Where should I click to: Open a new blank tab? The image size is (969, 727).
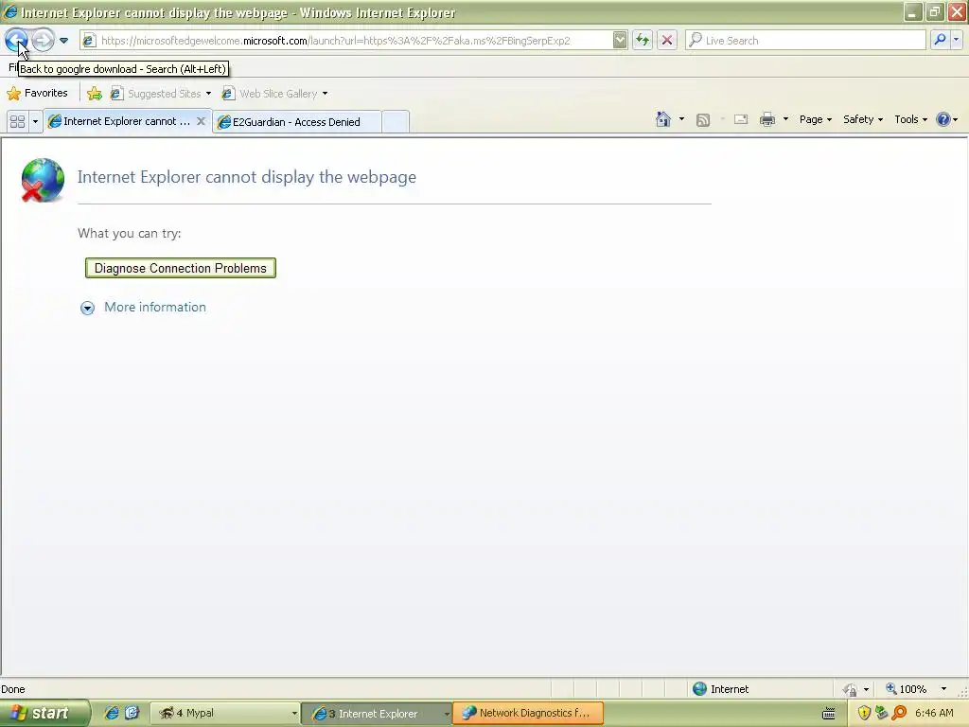[396, 122]
